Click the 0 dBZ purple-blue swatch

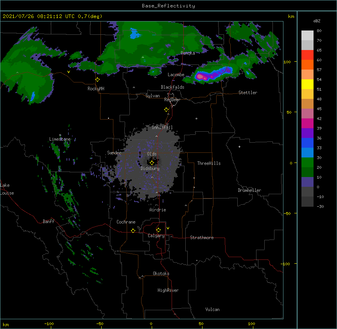coord(307,182)
